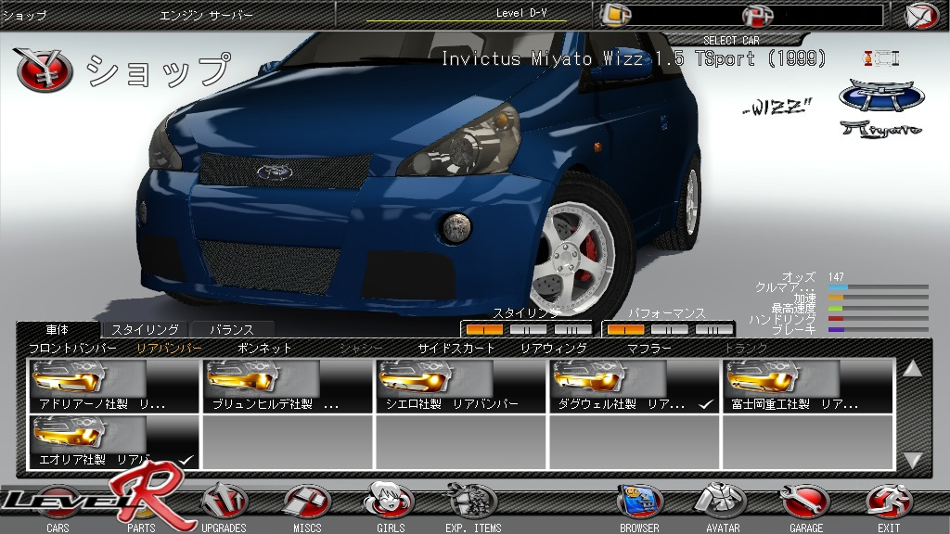Click the SELECT CAR button

731,40
